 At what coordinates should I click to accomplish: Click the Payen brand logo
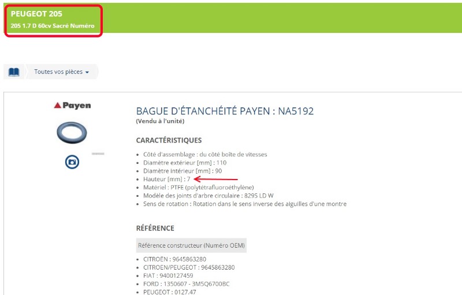73,106
